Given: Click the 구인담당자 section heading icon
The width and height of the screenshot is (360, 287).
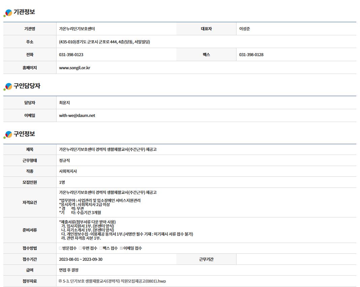Looking at the screenshot, I should [x=8, y=87].
